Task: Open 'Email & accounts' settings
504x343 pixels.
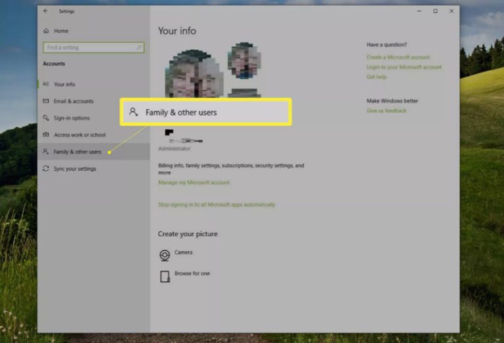Action: click(94, 101)
